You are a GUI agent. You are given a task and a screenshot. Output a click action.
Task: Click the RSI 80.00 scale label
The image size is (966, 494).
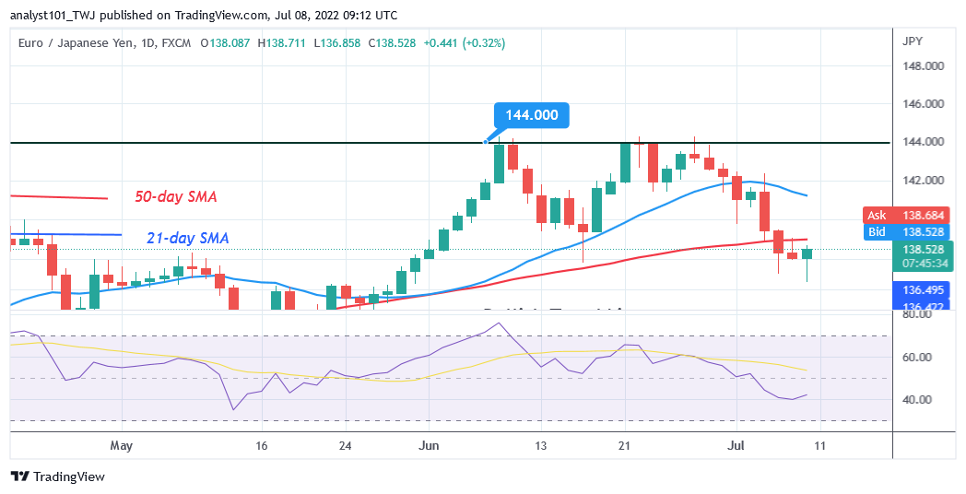[915, 314]
